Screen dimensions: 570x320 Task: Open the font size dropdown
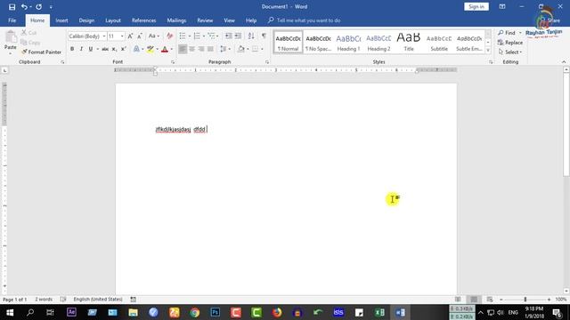pyautogui.click(x=122, y=36)
